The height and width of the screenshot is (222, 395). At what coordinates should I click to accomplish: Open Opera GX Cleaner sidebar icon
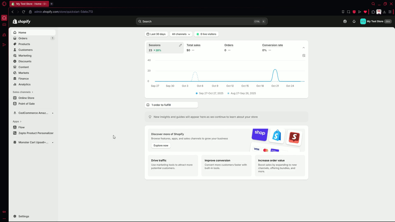(x=4, y=35)
